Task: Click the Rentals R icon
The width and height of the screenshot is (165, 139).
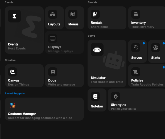Action: click(x=95, y=14)
